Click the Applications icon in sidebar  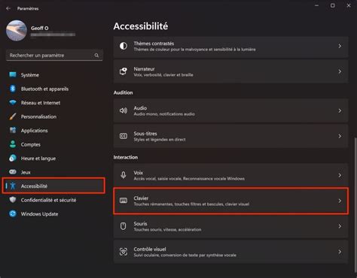coord(13,130)
